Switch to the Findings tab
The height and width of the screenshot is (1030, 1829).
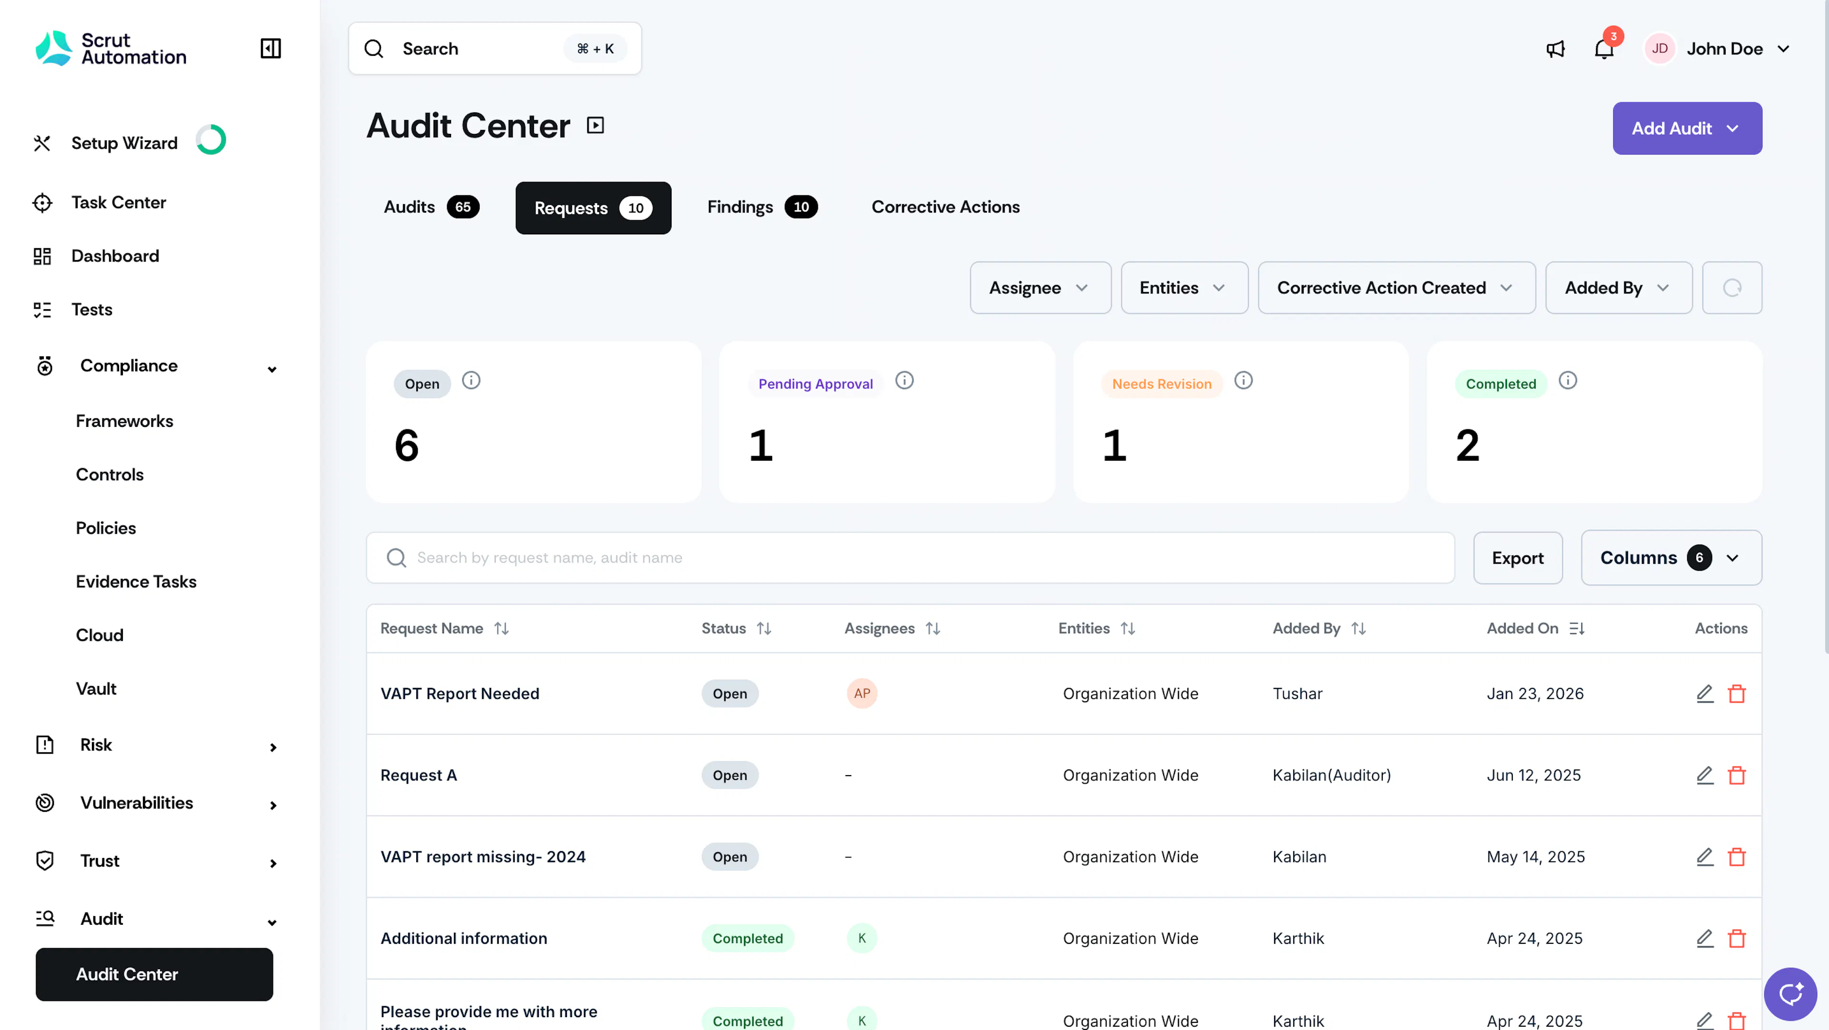point(762,207)
